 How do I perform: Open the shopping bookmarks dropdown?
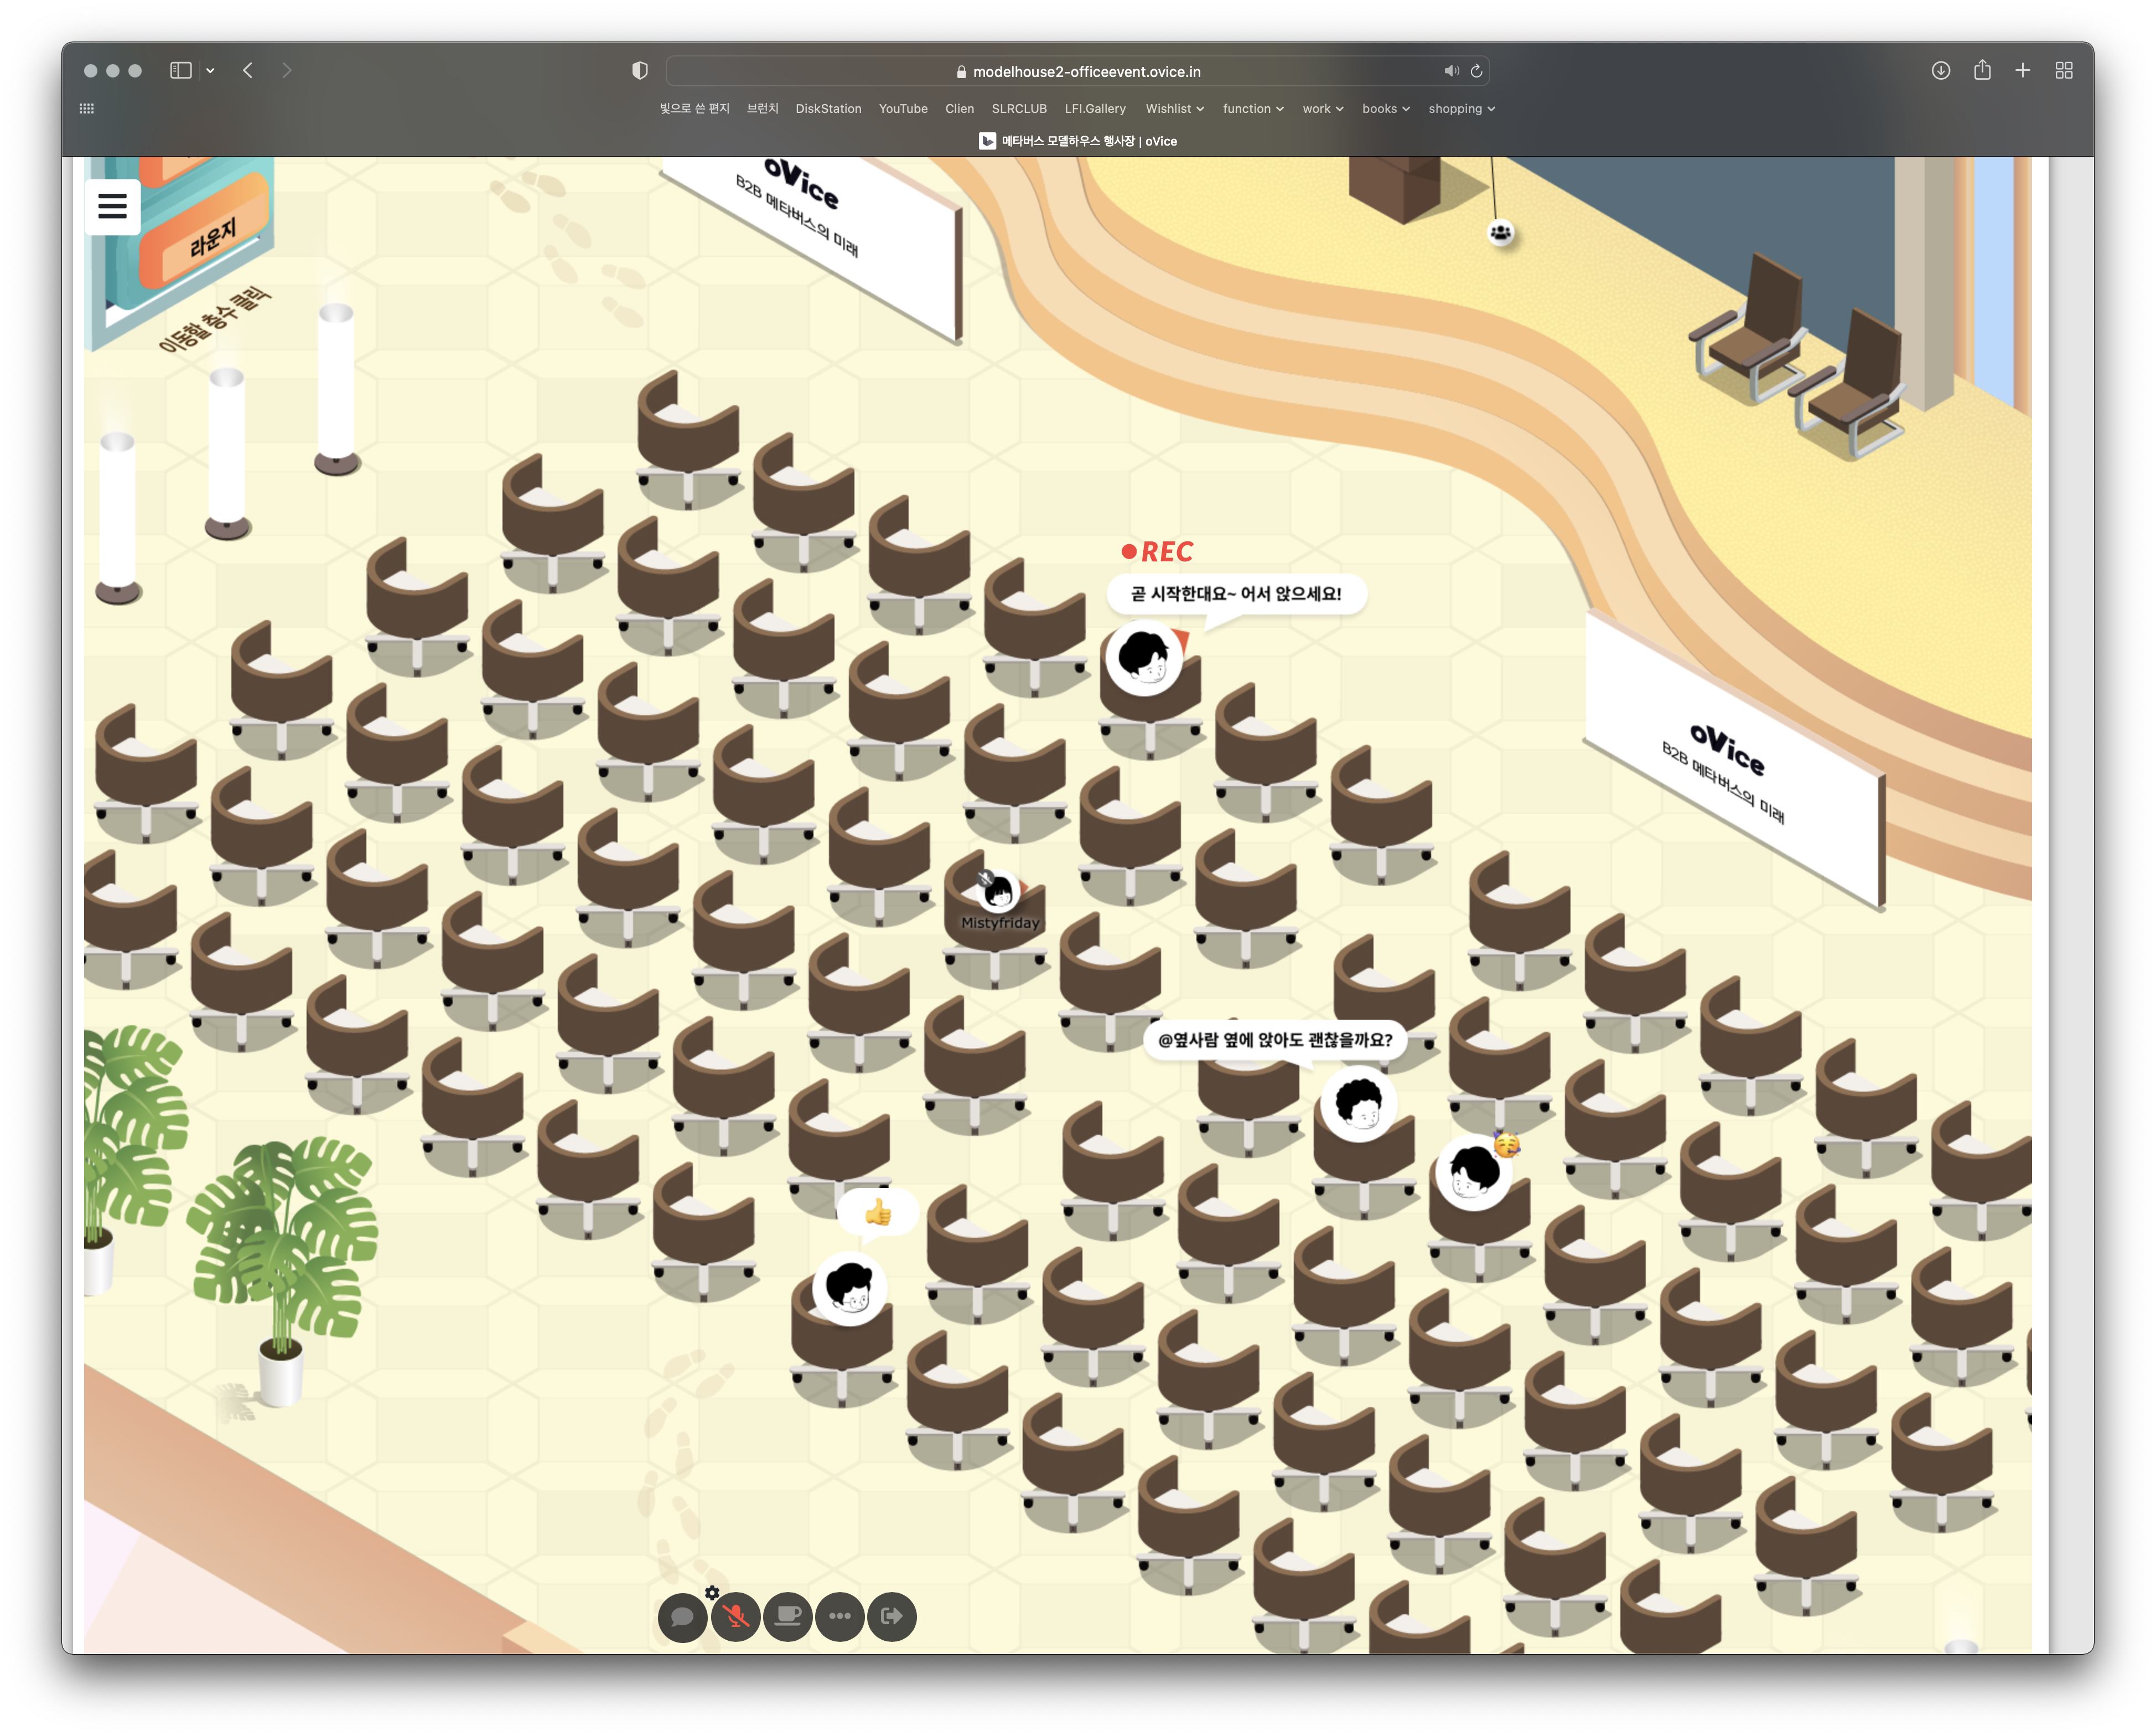click(x=1461, y=109)
